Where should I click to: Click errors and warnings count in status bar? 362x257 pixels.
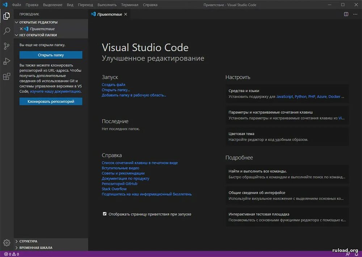pos(11,254)
